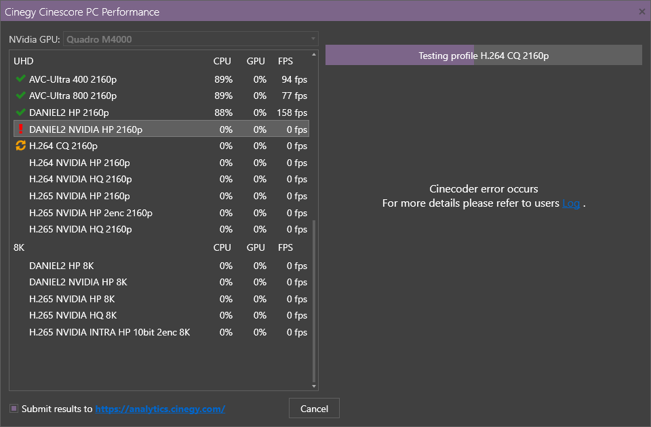Click orange progress spinner beside H.264 CQ 2160p
The width and height of the screenshot is (651, 427).
point(20,145)
